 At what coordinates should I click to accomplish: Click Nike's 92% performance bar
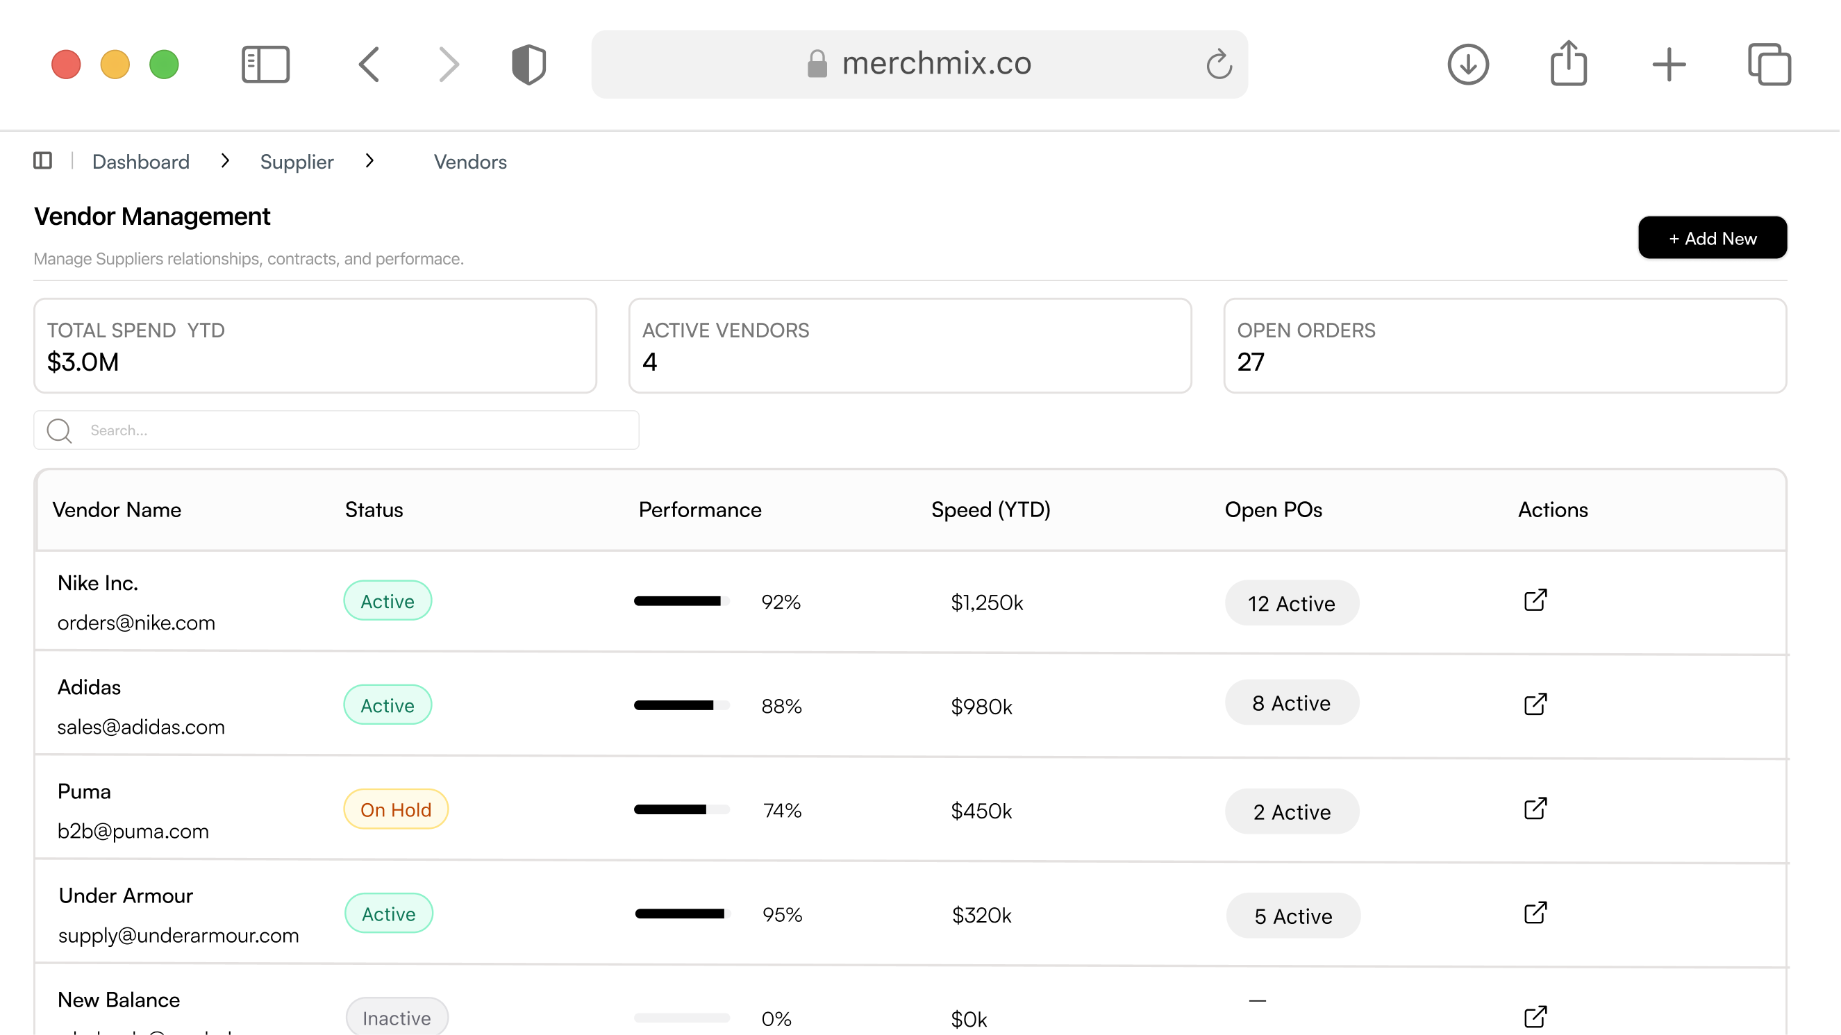click(x=681, y=601)
